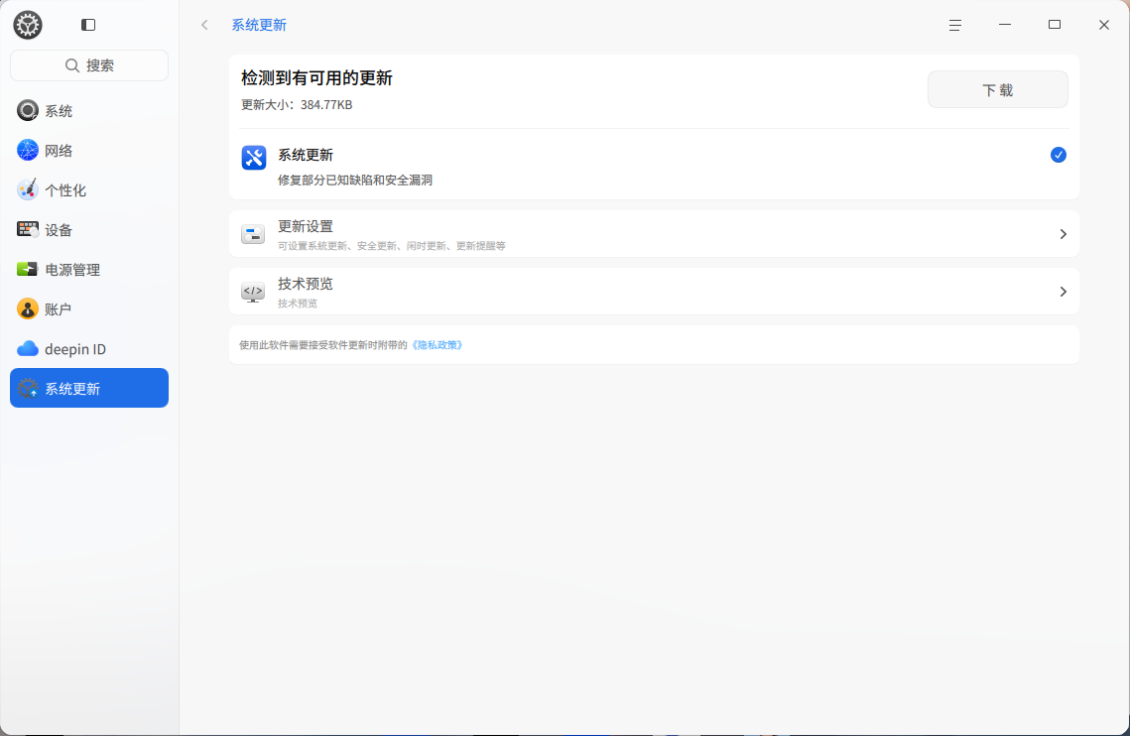Click the 设备 keyboard icon
1130x736 pixels.
pyautogui.click(x=28, y=229)
